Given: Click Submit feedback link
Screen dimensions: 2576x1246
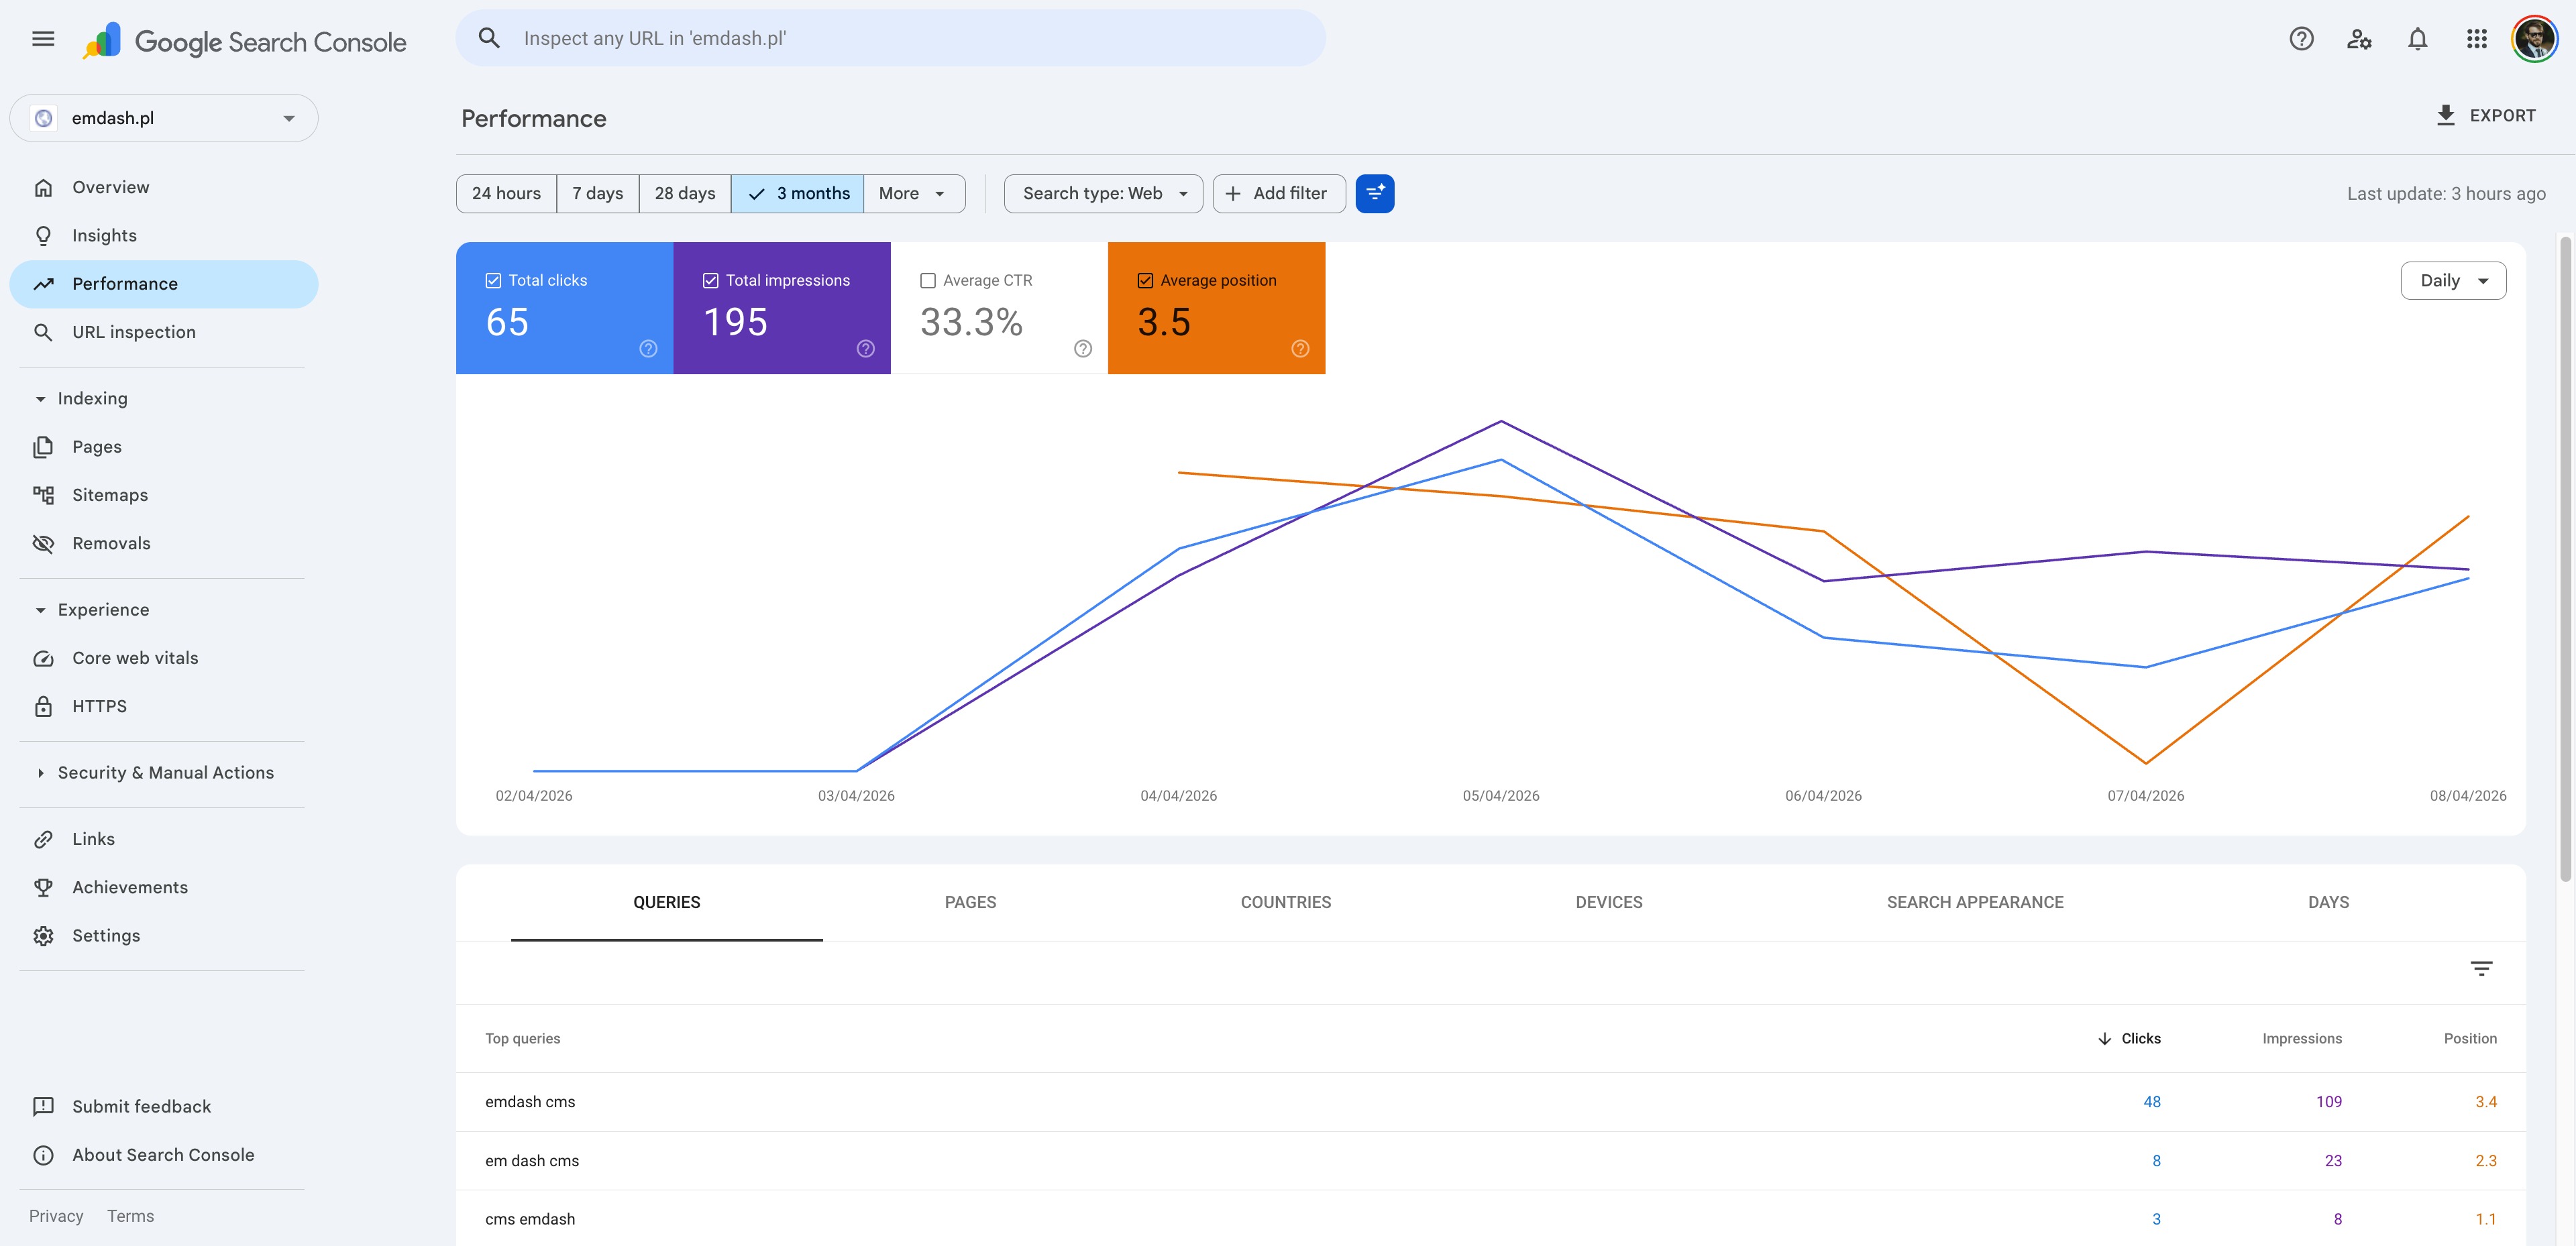Looking at the screenshot, I should (141, 1106).
